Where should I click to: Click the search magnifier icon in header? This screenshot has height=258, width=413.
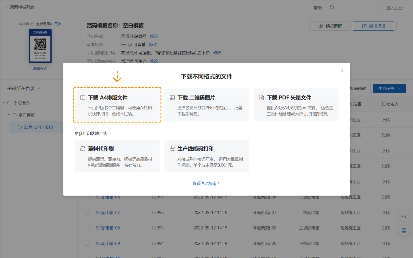click(x=332, y=8)
